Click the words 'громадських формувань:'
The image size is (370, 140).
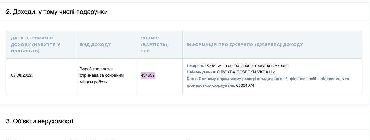[211, 85]
